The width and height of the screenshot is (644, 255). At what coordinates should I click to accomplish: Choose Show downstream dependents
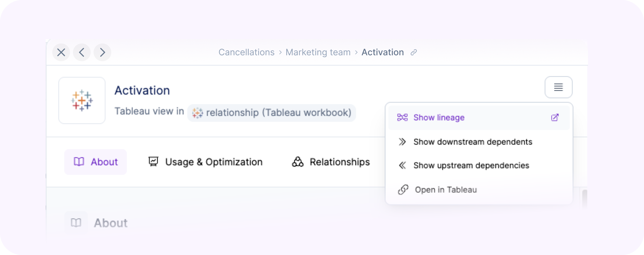click(473, 142)
